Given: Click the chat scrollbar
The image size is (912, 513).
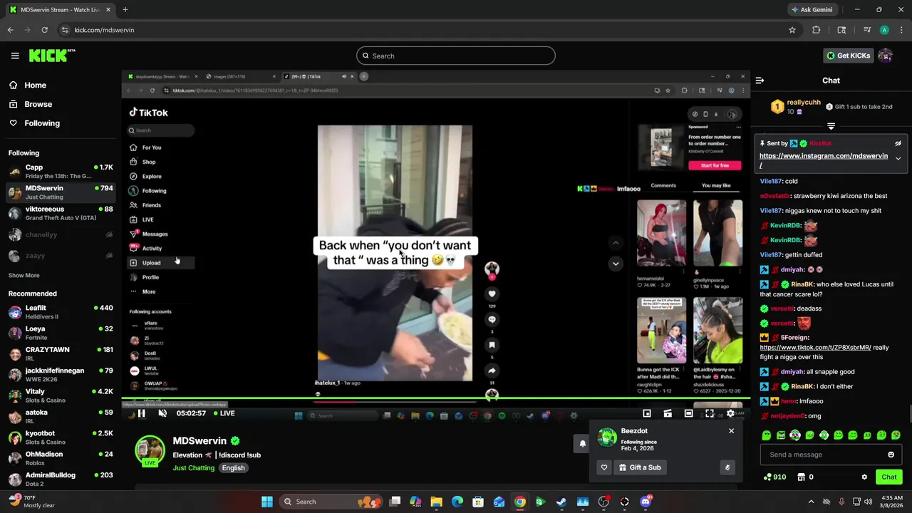Looking at the screenshot, I should click(910, 413).
